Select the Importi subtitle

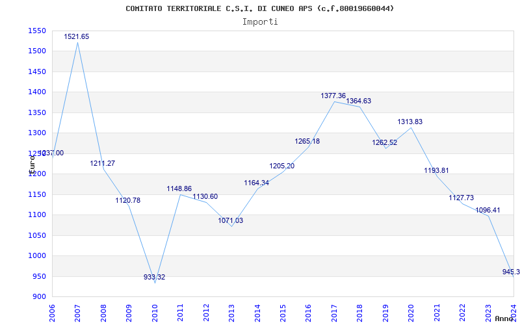[260, 22]
